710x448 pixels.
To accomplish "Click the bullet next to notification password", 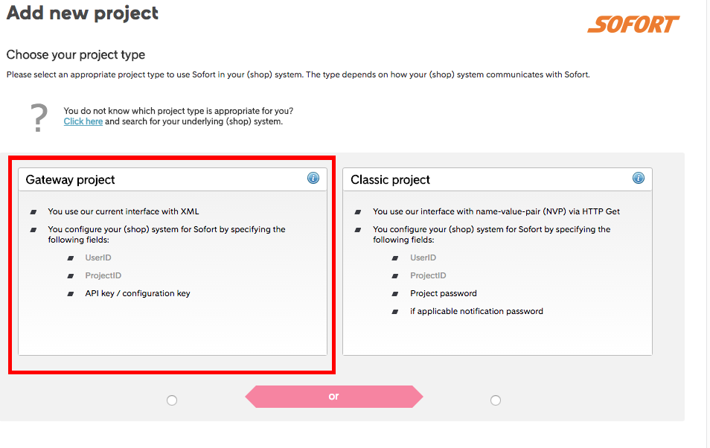I will 396,312.
